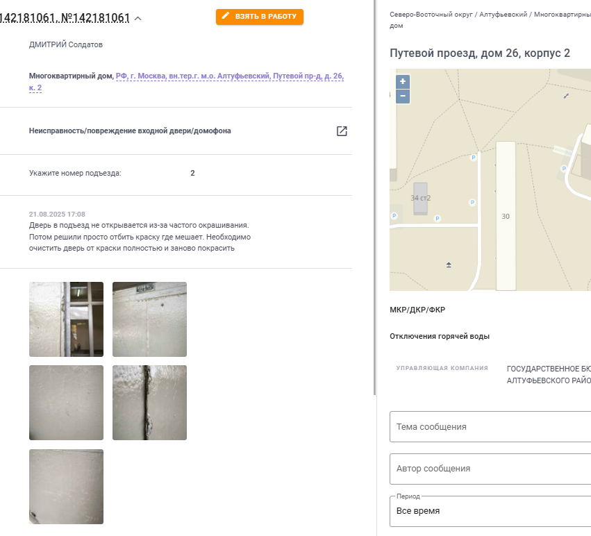The height and width of the screenshot is (536, 591).
Task: Open the second photo with door plate
Action: click(149, 319)
